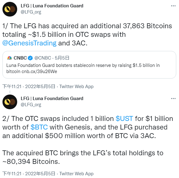Screen dimensions: 179x178
Task: Click CNBC verified badge
Action: (x=30, y=58)
